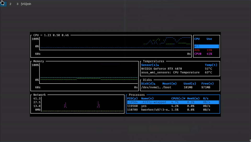Sort temperatures by the Sensor(s) column
The image size is (251, 142).
click(x=150, y=65)
